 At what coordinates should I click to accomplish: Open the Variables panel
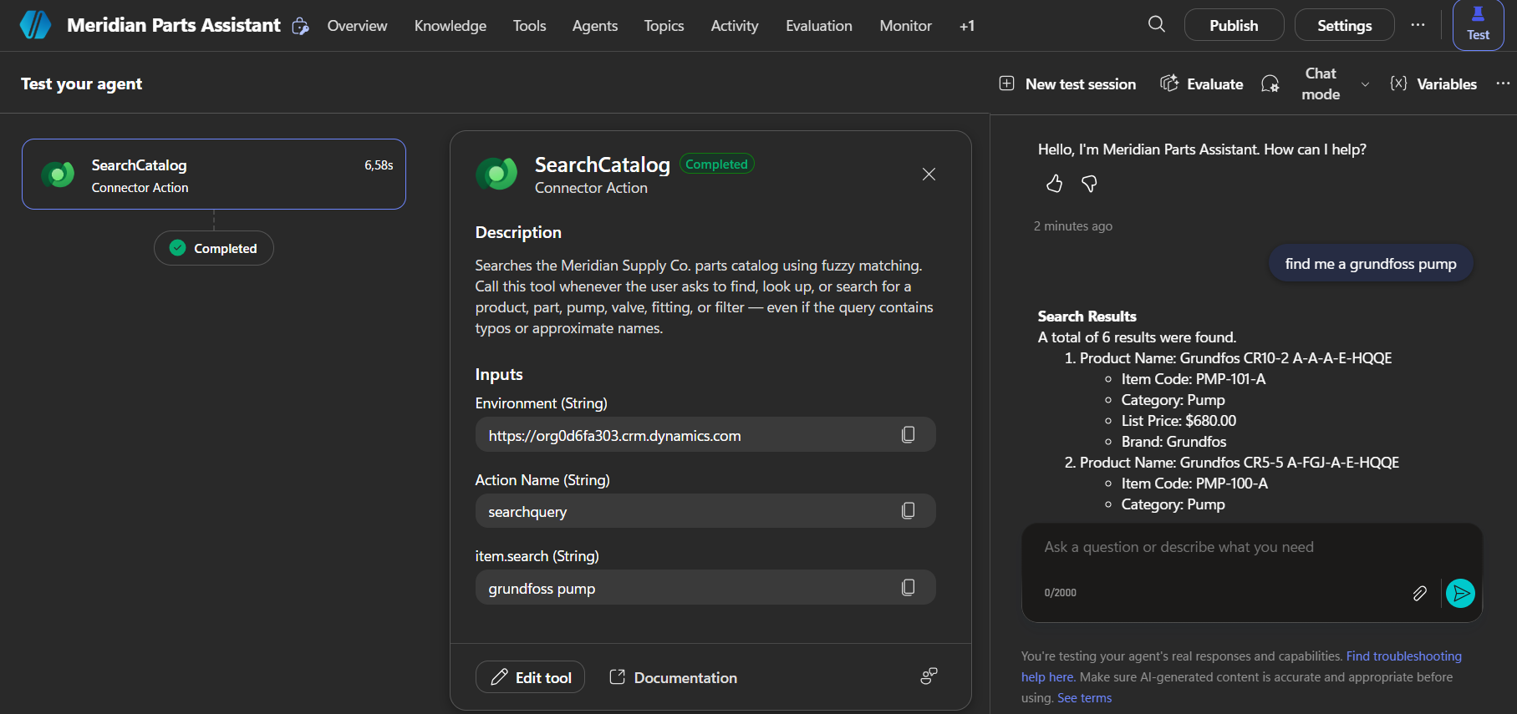[1433, 84]
